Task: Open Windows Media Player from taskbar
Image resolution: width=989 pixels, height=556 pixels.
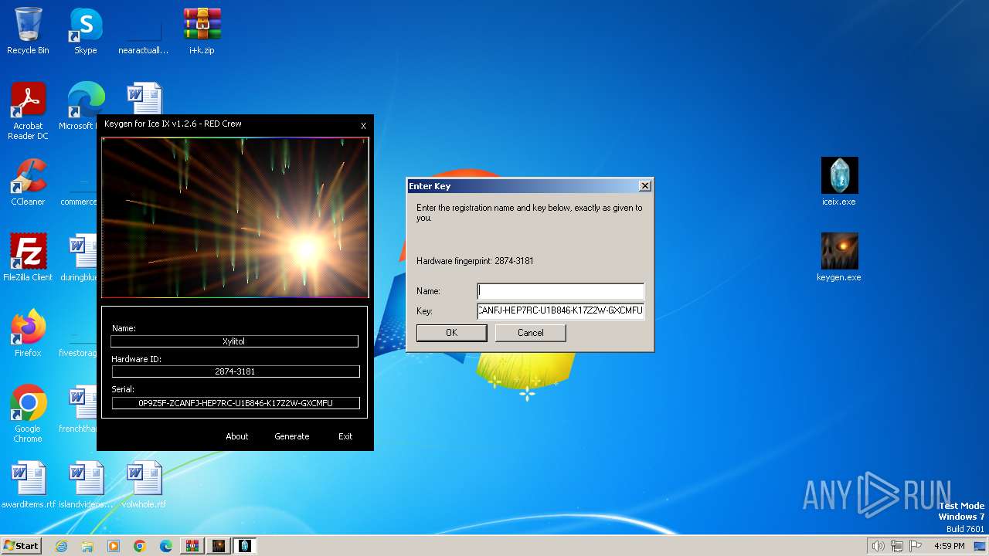Action: (114, 546)
